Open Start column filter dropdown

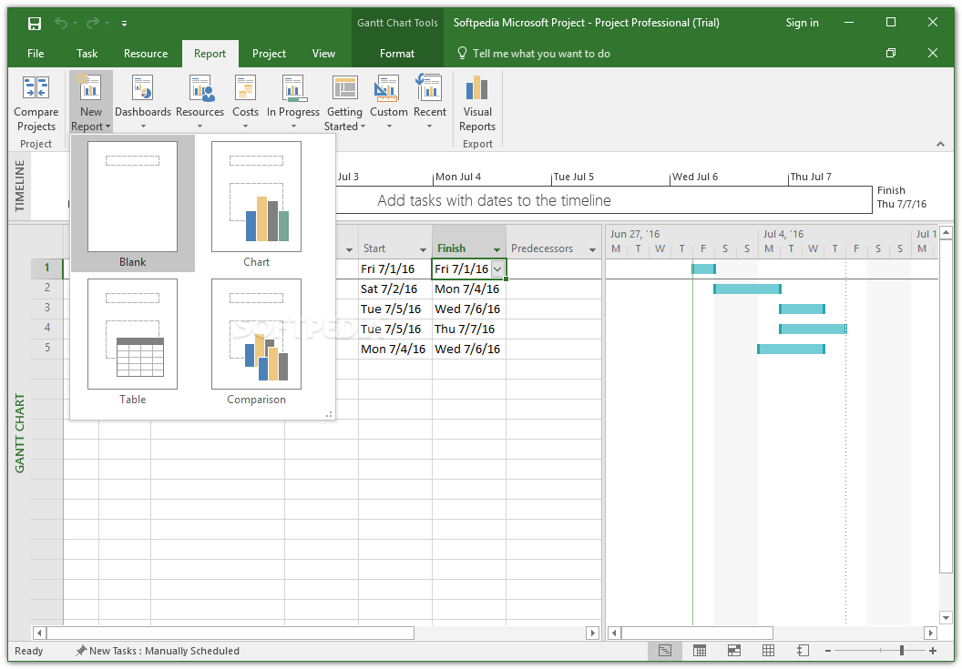coord(423,249)
